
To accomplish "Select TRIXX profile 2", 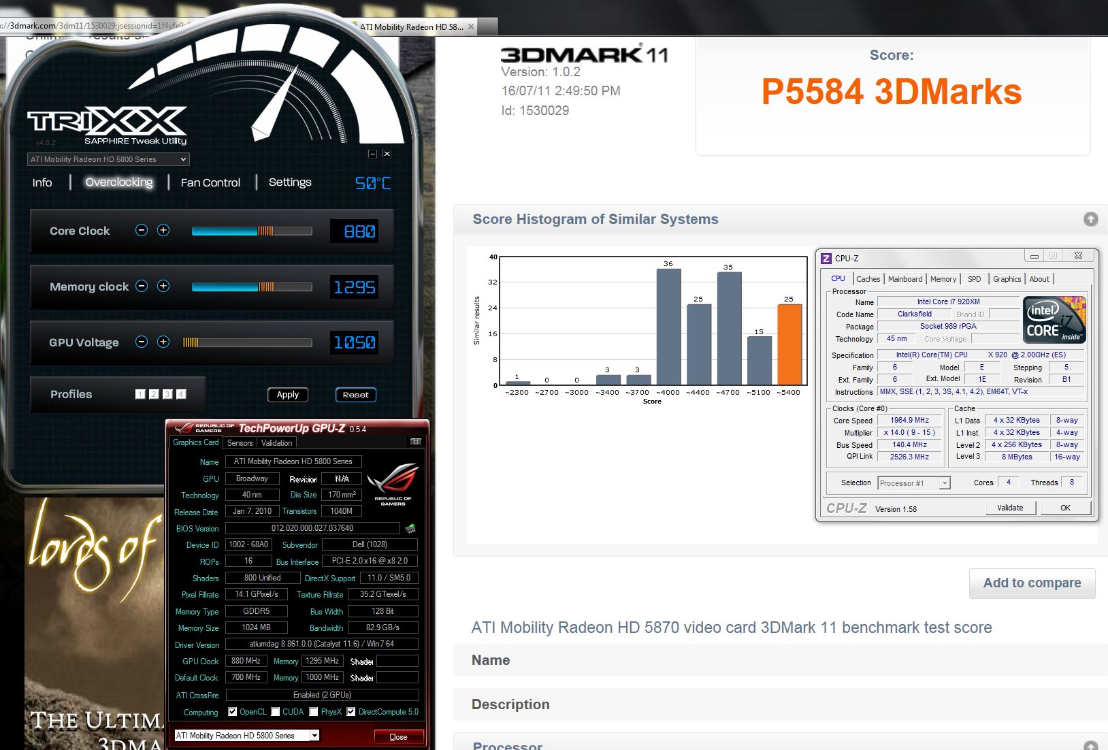I will tap(154, 394).
